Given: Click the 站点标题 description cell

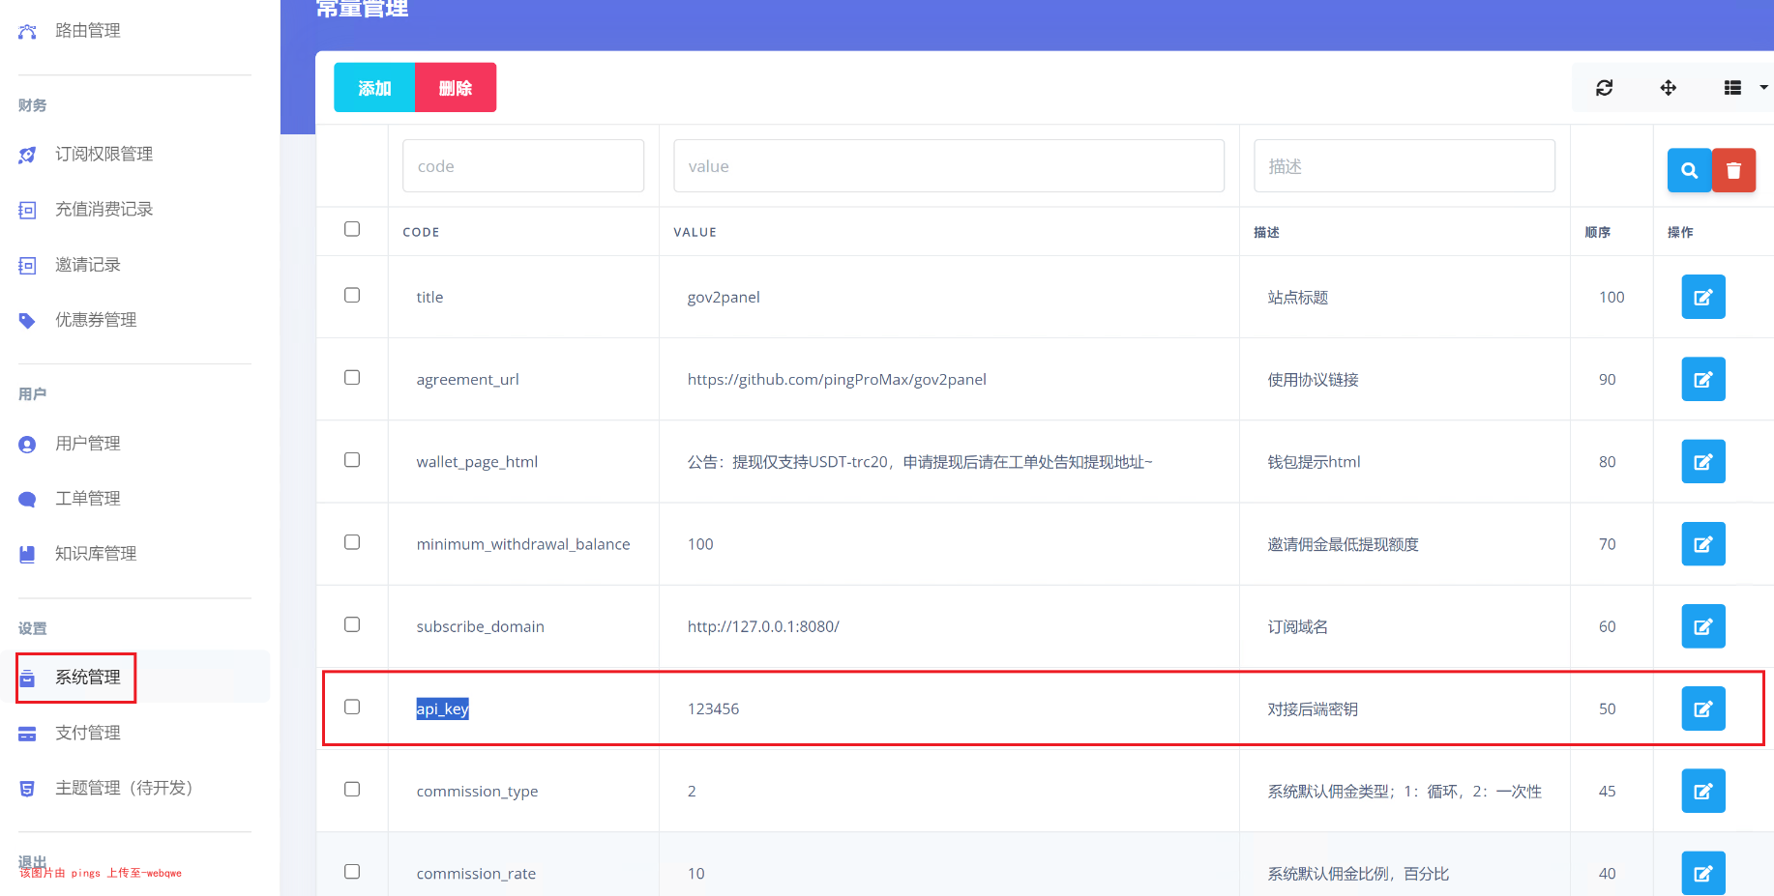Looking at the screenshot, I should pyautogui.click(x=1297, y=297).
